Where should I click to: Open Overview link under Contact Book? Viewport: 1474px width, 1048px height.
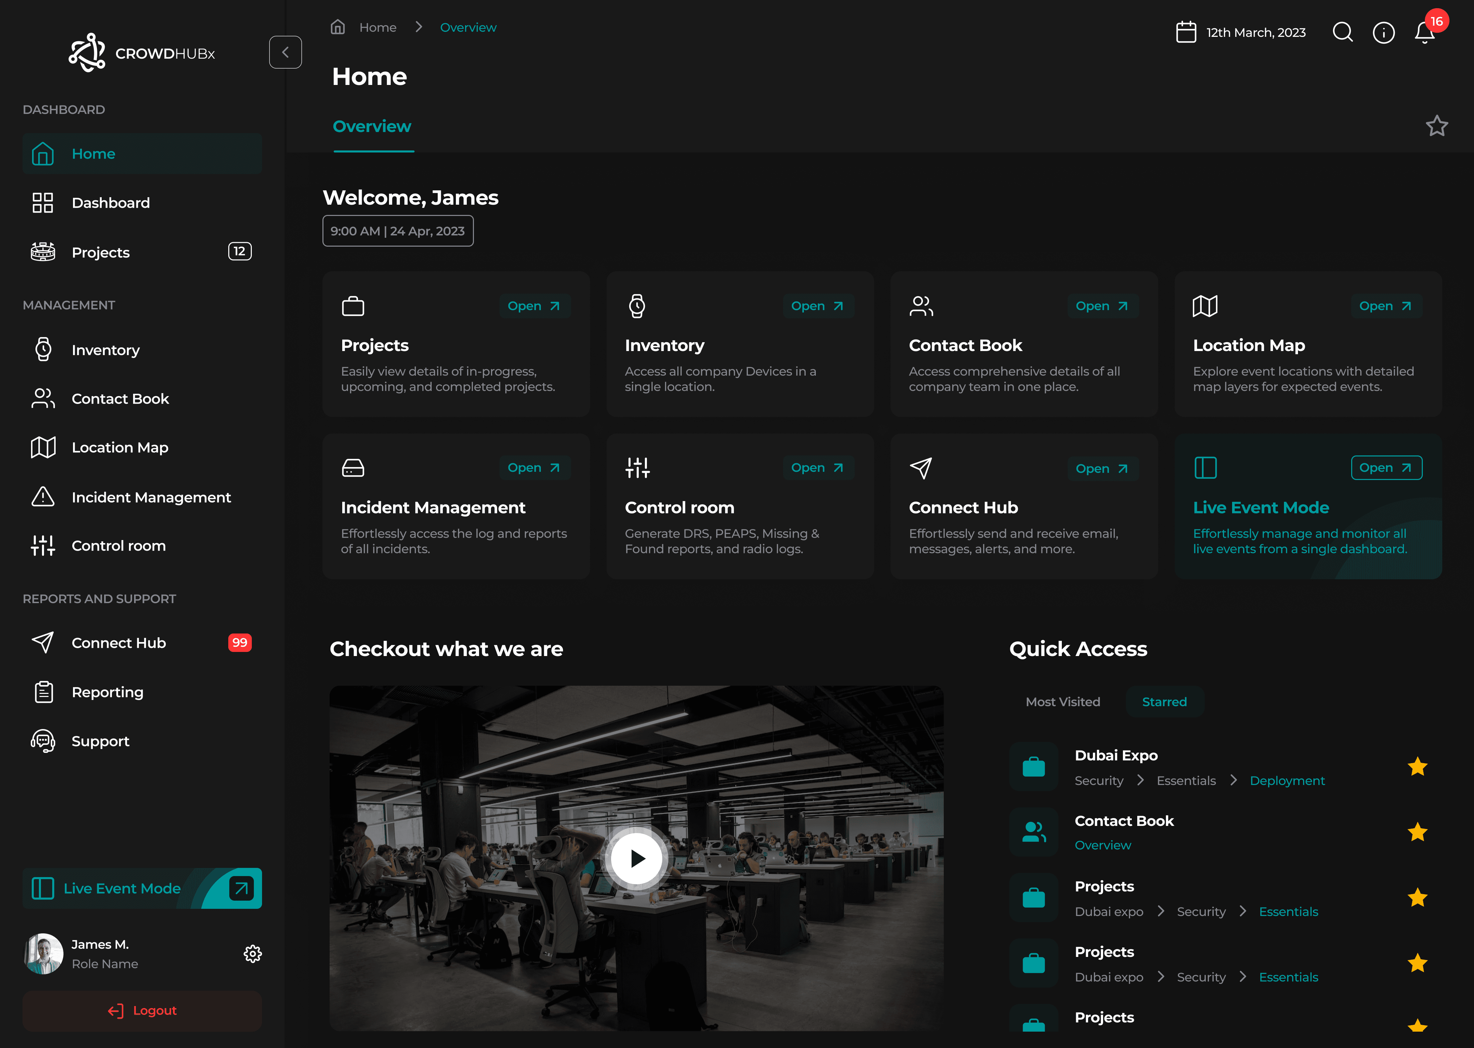(x=1102, y=845)
